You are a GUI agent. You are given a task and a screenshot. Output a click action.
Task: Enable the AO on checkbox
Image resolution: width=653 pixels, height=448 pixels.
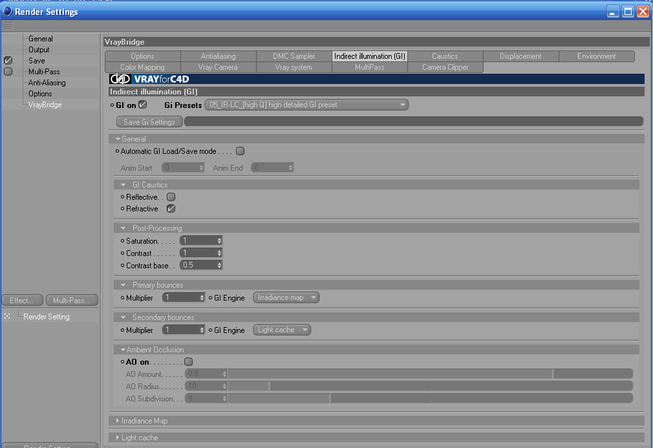tap(188, 362)
